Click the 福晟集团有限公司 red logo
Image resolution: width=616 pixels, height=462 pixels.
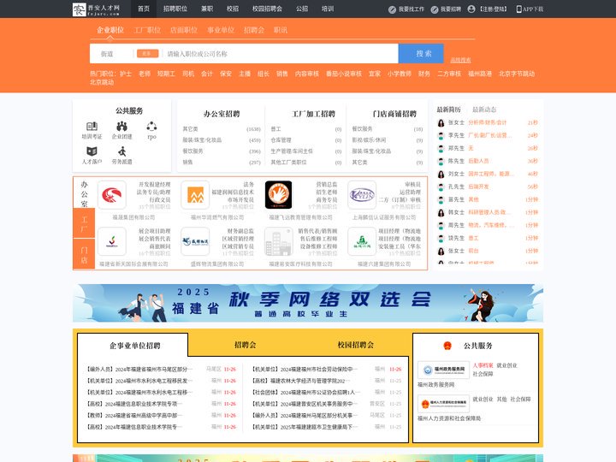112,195
